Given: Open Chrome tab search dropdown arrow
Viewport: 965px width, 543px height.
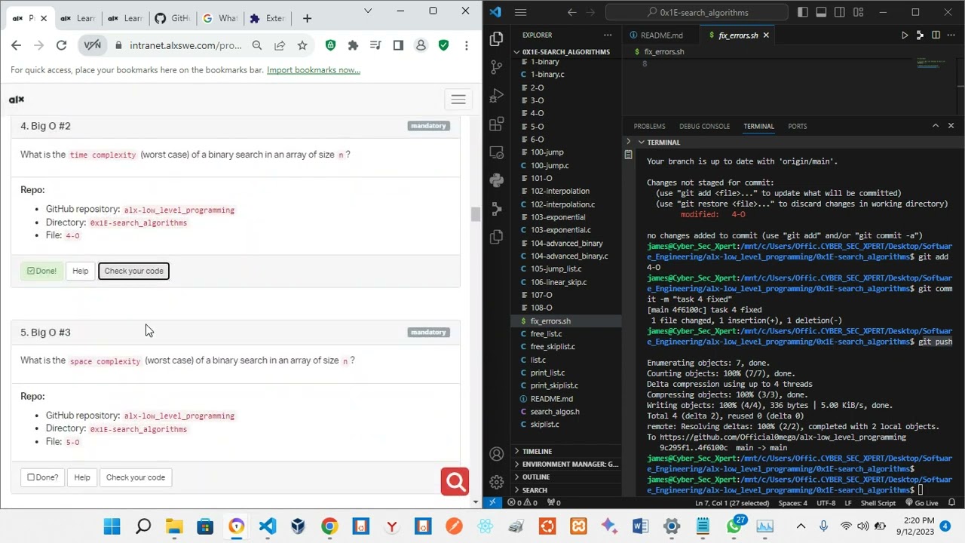Looking at the screenshot, I should [x=368, y=11].
